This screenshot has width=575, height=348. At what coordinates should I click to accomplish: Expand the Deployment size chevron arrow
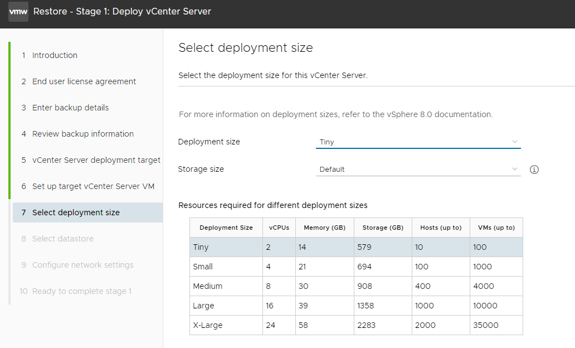pos(515,142)
